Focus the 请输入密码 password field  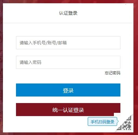(x=68, y=62)
